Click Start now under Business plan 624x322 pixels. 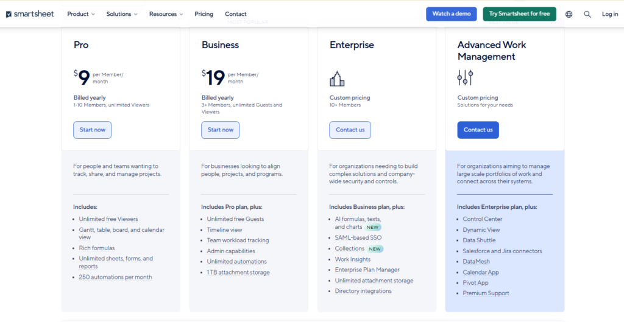pyautogui.click(x=221, y=130)
